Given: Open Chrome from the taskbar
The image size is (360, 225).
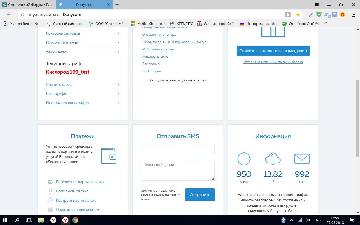Looking at the screenshot, I should coord(75,220).
